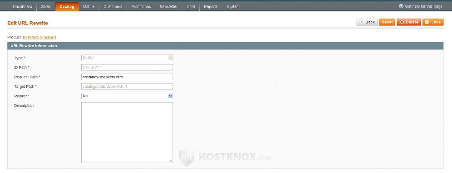Open the Newsletter menu
The height and width of the screenshot is (173, 452).
point(169,7)
